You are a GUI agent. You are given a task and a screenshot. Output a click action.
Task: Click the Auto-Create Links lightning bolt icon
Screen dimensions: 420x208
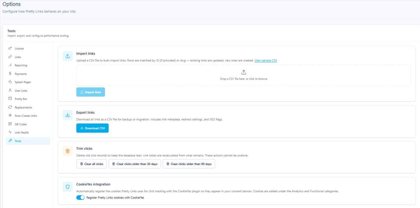[10, 115]
